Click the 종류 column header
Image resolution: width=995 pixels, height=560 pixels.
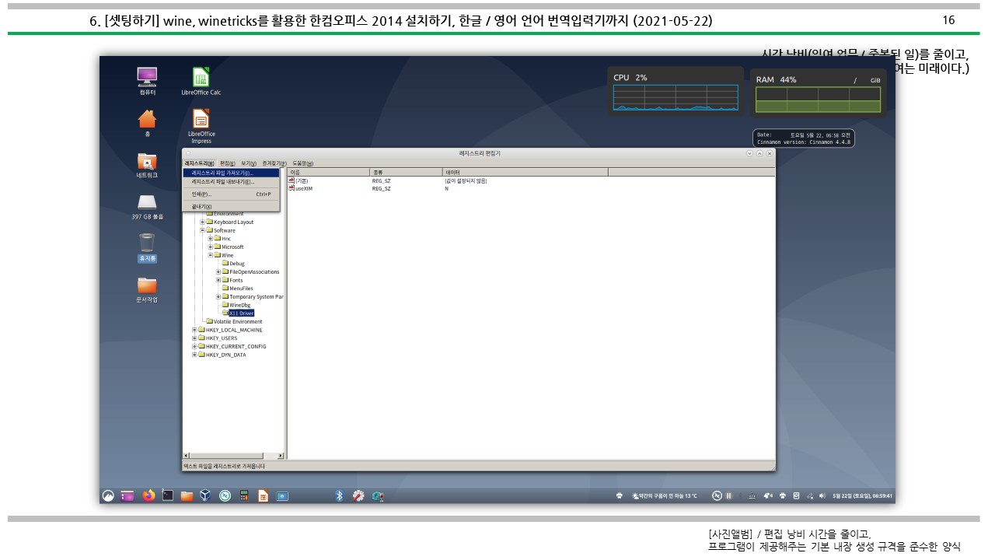click(x=407, y=172)
